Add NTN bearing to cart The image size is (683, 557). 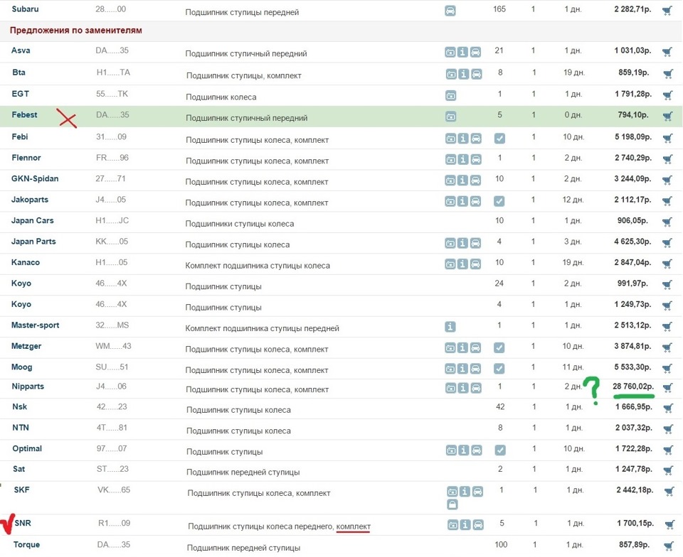coord(668,429)
